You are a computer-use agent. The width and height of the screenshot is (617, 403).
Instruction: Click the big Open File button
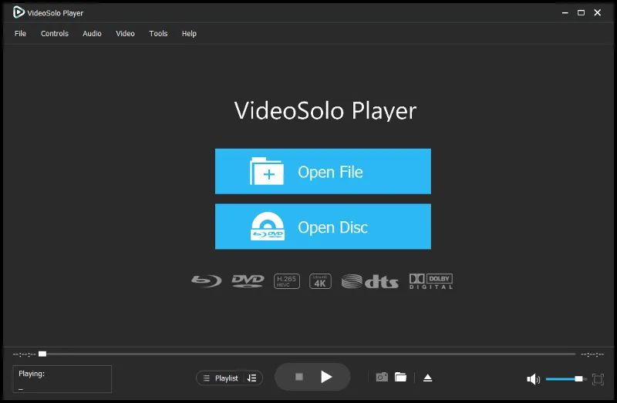322,171
